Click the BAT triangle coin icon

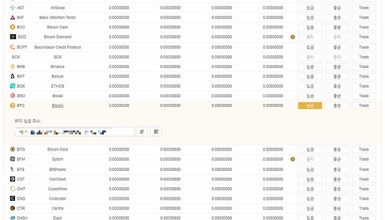coord(12,18)
